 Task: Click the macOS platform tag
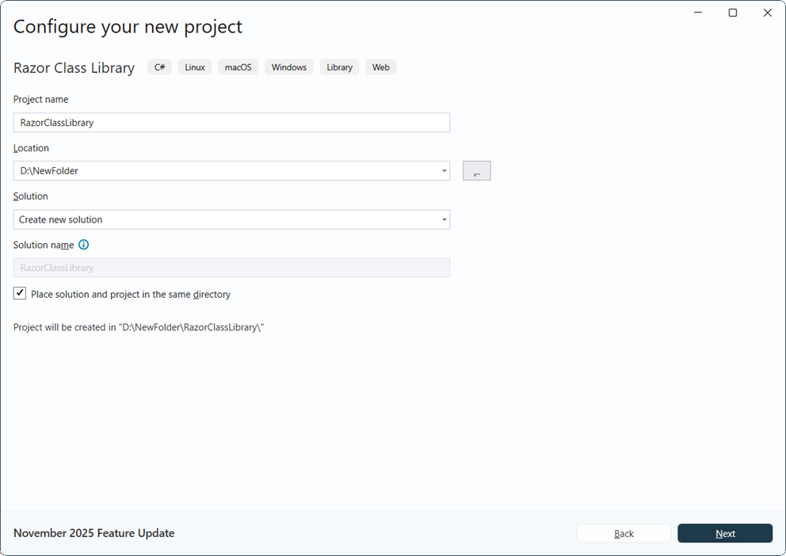(238, 67)
